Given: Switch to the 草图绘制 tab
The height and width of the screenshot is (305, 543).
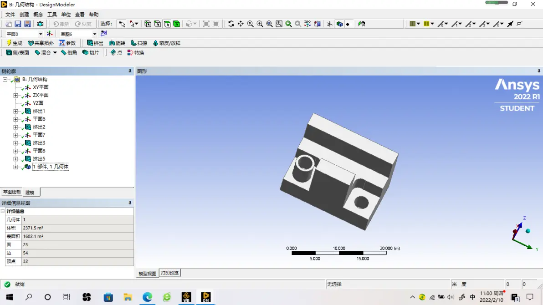Looking at the screenshot, I should pos(12,192).
